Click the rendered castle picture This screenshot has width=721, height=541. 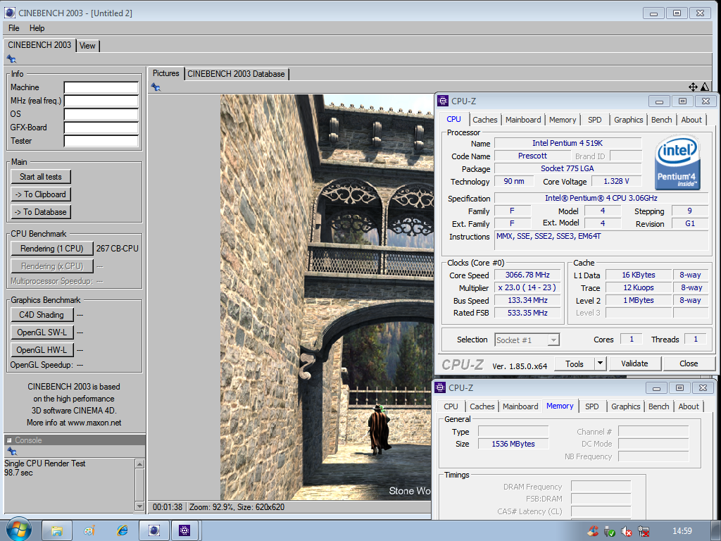[x=327, y=297]
